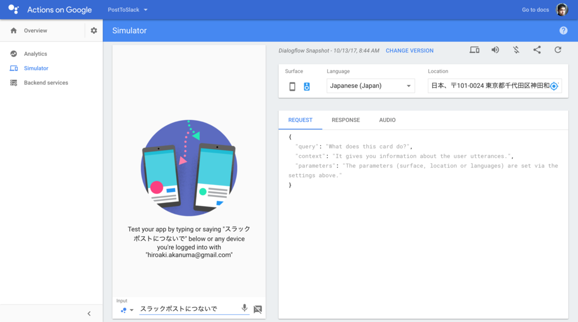This screenshot has height=322, width=578.
Task: Open the user account avatar
Action: [x=562, y=10]
